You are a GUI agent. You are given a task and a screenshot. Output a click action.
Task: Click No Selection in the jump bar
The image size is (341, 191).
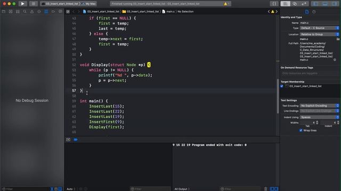(185, 12)
